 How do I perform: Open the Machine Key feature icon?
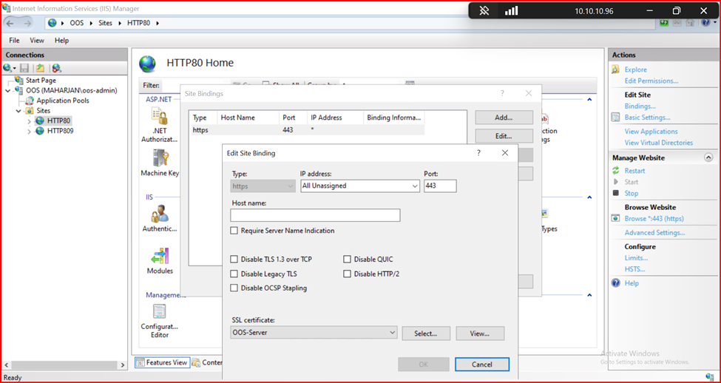tap(160, 158)
